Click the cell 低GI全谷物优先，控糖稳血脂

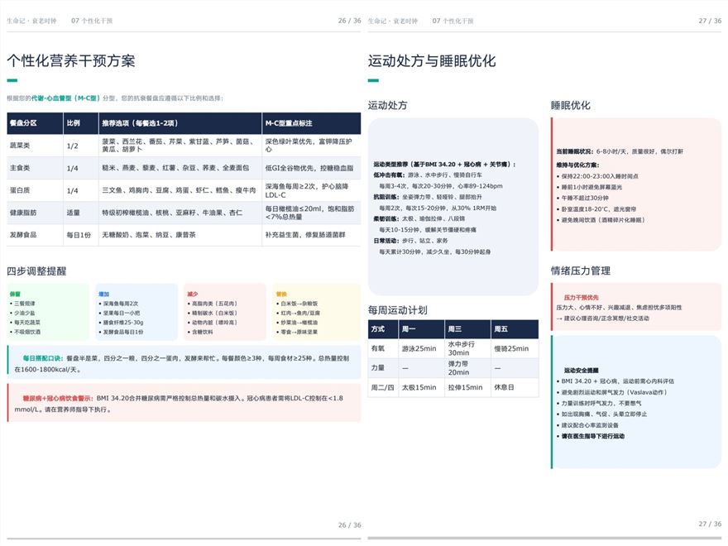[309, 168]
